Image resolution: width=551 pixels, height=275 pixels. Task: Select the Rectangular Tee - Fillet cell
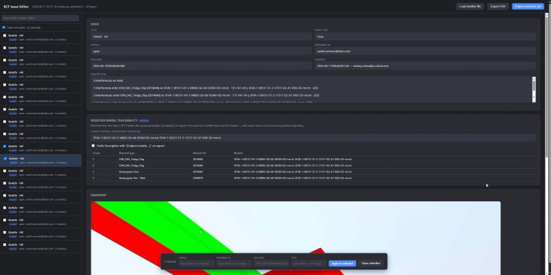pos(132,178)
